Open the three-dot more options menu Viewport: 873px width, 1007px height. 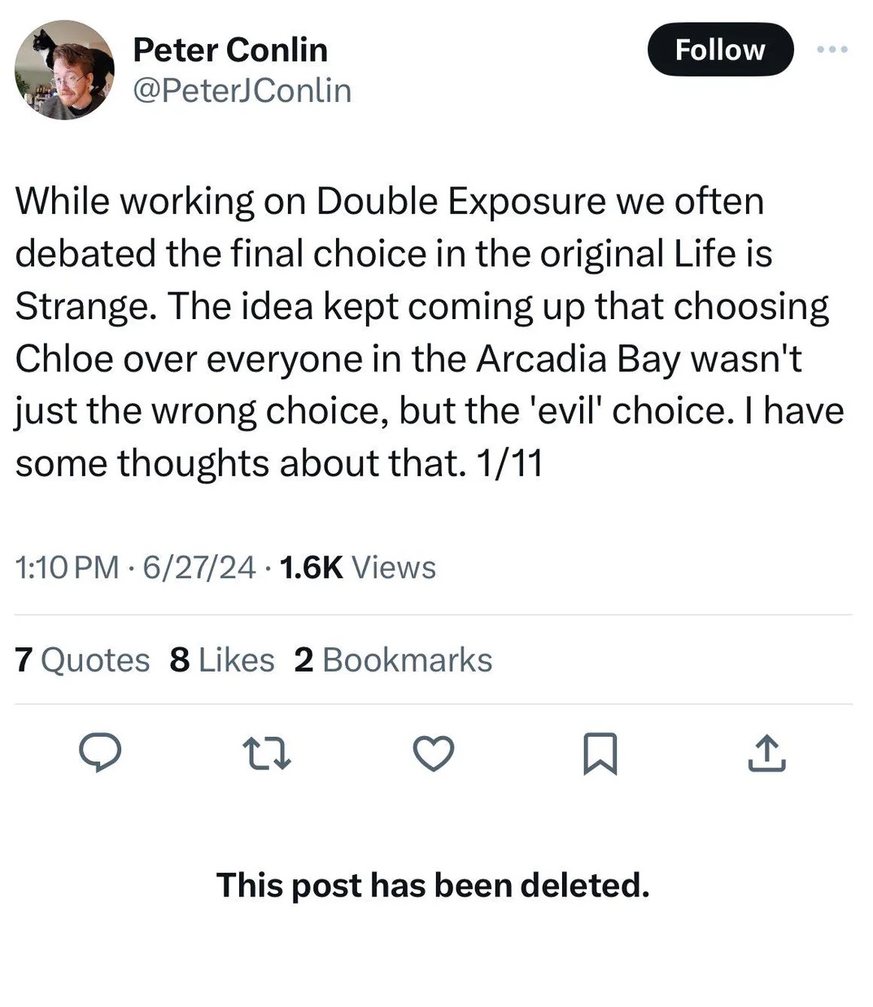pyautogui.click(x=832, y=50)
